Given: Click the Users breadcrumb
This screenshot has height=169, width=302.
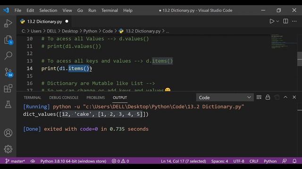Looking at the screenshot, I should coord(36,31).
